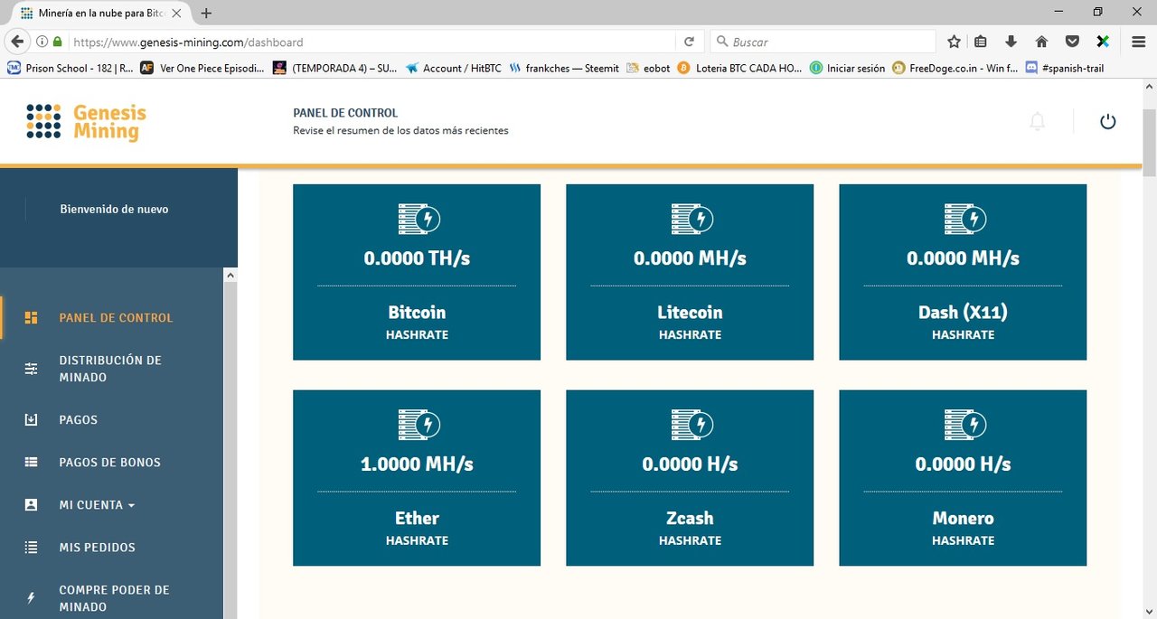Click the Dash (X11) 0.0000 MH/s value
Screen dimensions: 1157x619
coord(963,258)
